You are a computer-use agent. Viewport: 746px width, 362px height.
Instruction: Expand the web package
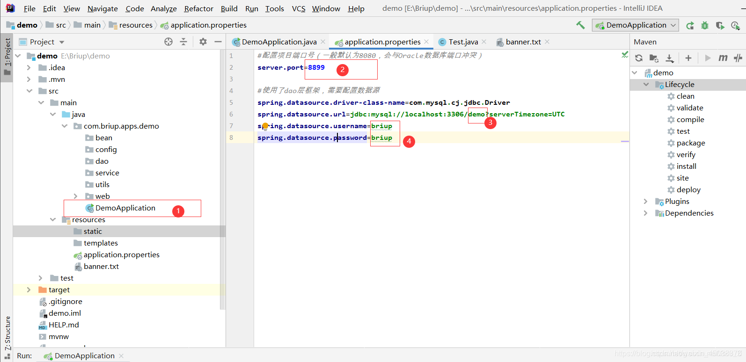click(75, 196)
